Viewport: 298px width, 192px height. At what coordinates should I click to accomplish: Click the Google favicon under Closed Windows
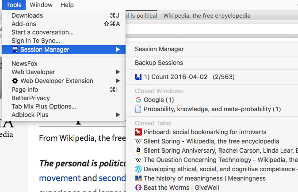pos(138,100)
